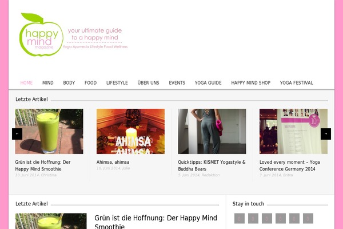Click the '3. Juni 2014, Britta' byline
343x229 pixels.
tap(276, 175)
